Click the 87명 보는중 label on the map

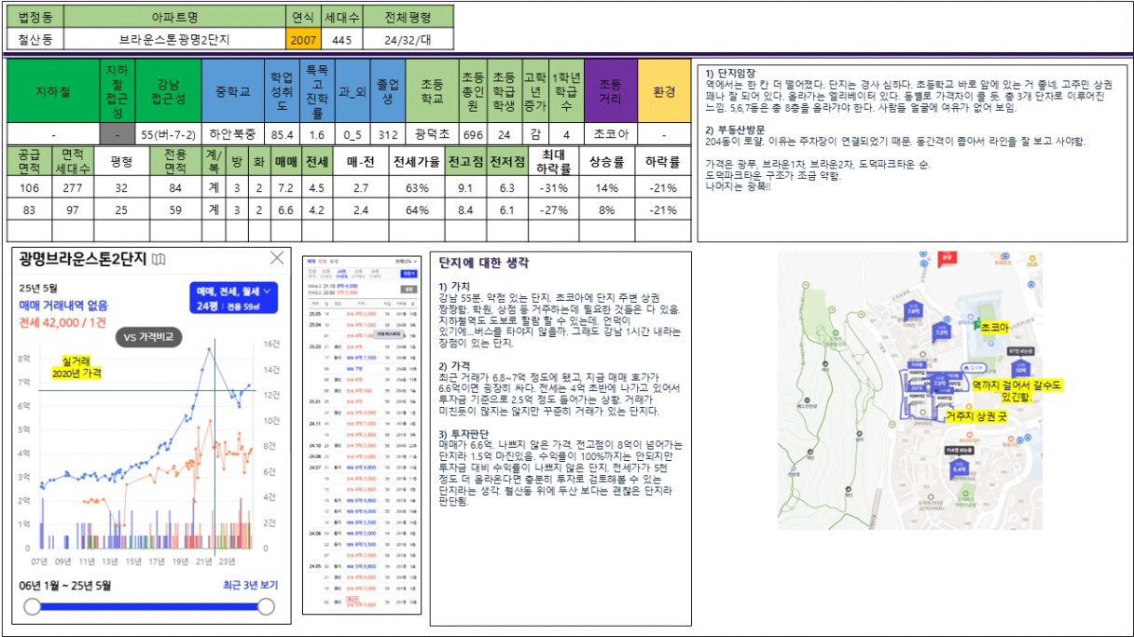click(x=1022, y=350)
